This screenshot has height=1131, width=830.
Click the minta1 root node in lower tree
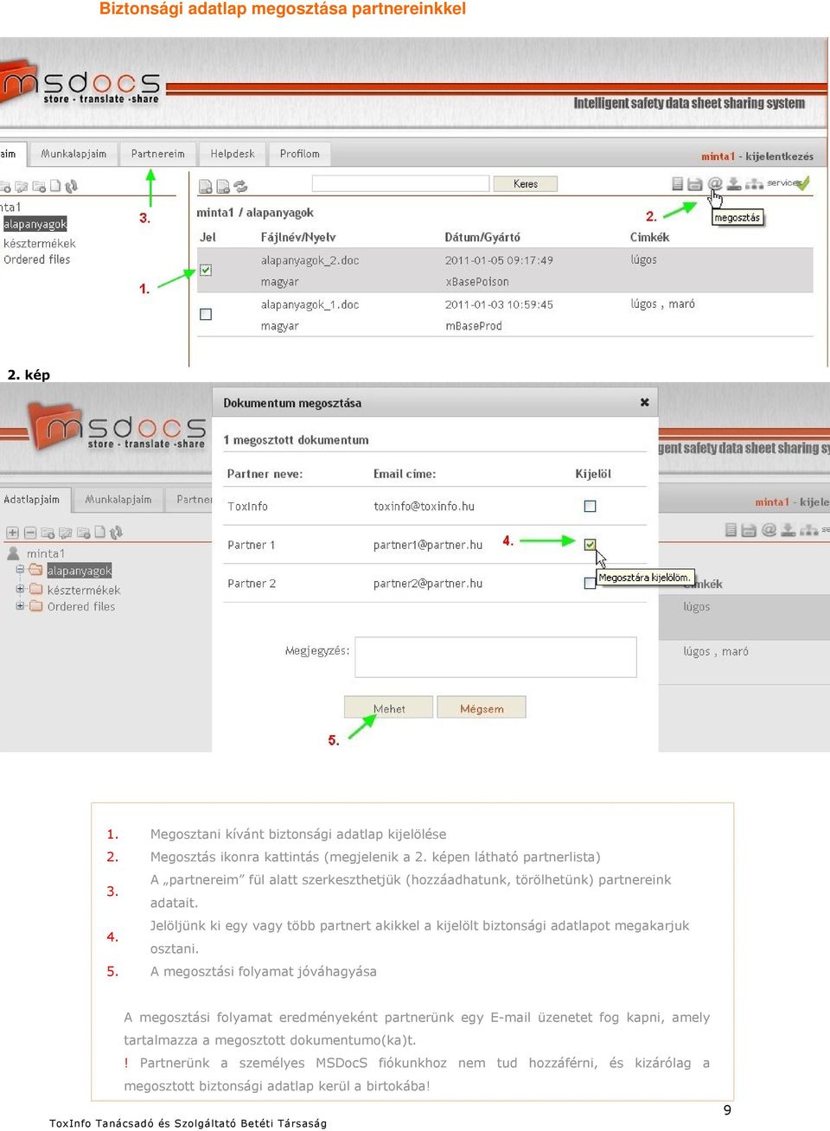[46, 553]
